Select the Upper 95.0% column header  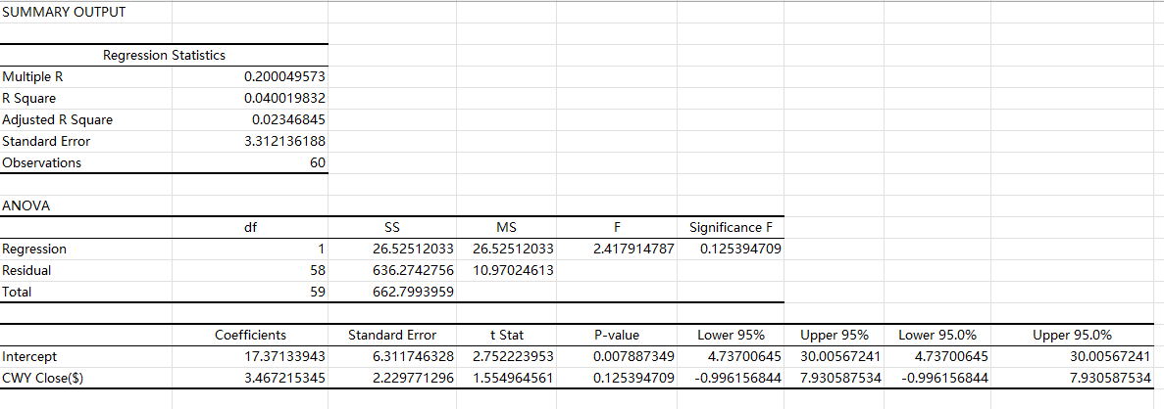click(1072, 336)
